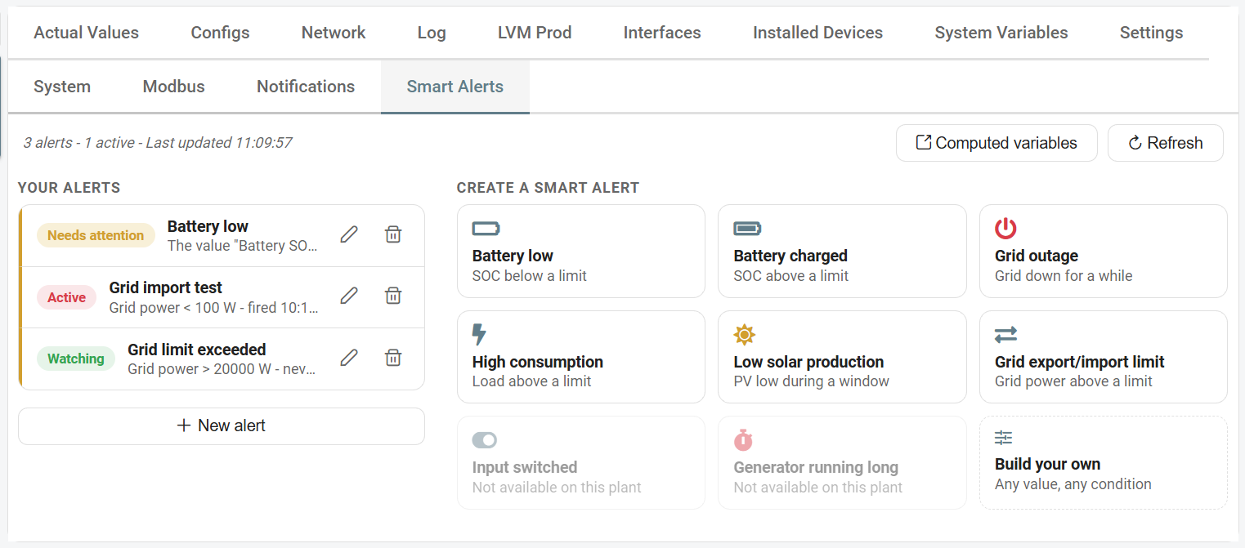Image resolution: width=1245 pixels, height=548 pixels.
Task: Open the Actual Values tab
Action: (87, 33)
